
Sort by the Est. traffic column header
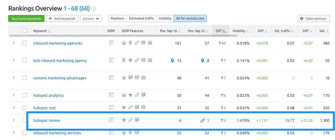[x=284, y=31]
